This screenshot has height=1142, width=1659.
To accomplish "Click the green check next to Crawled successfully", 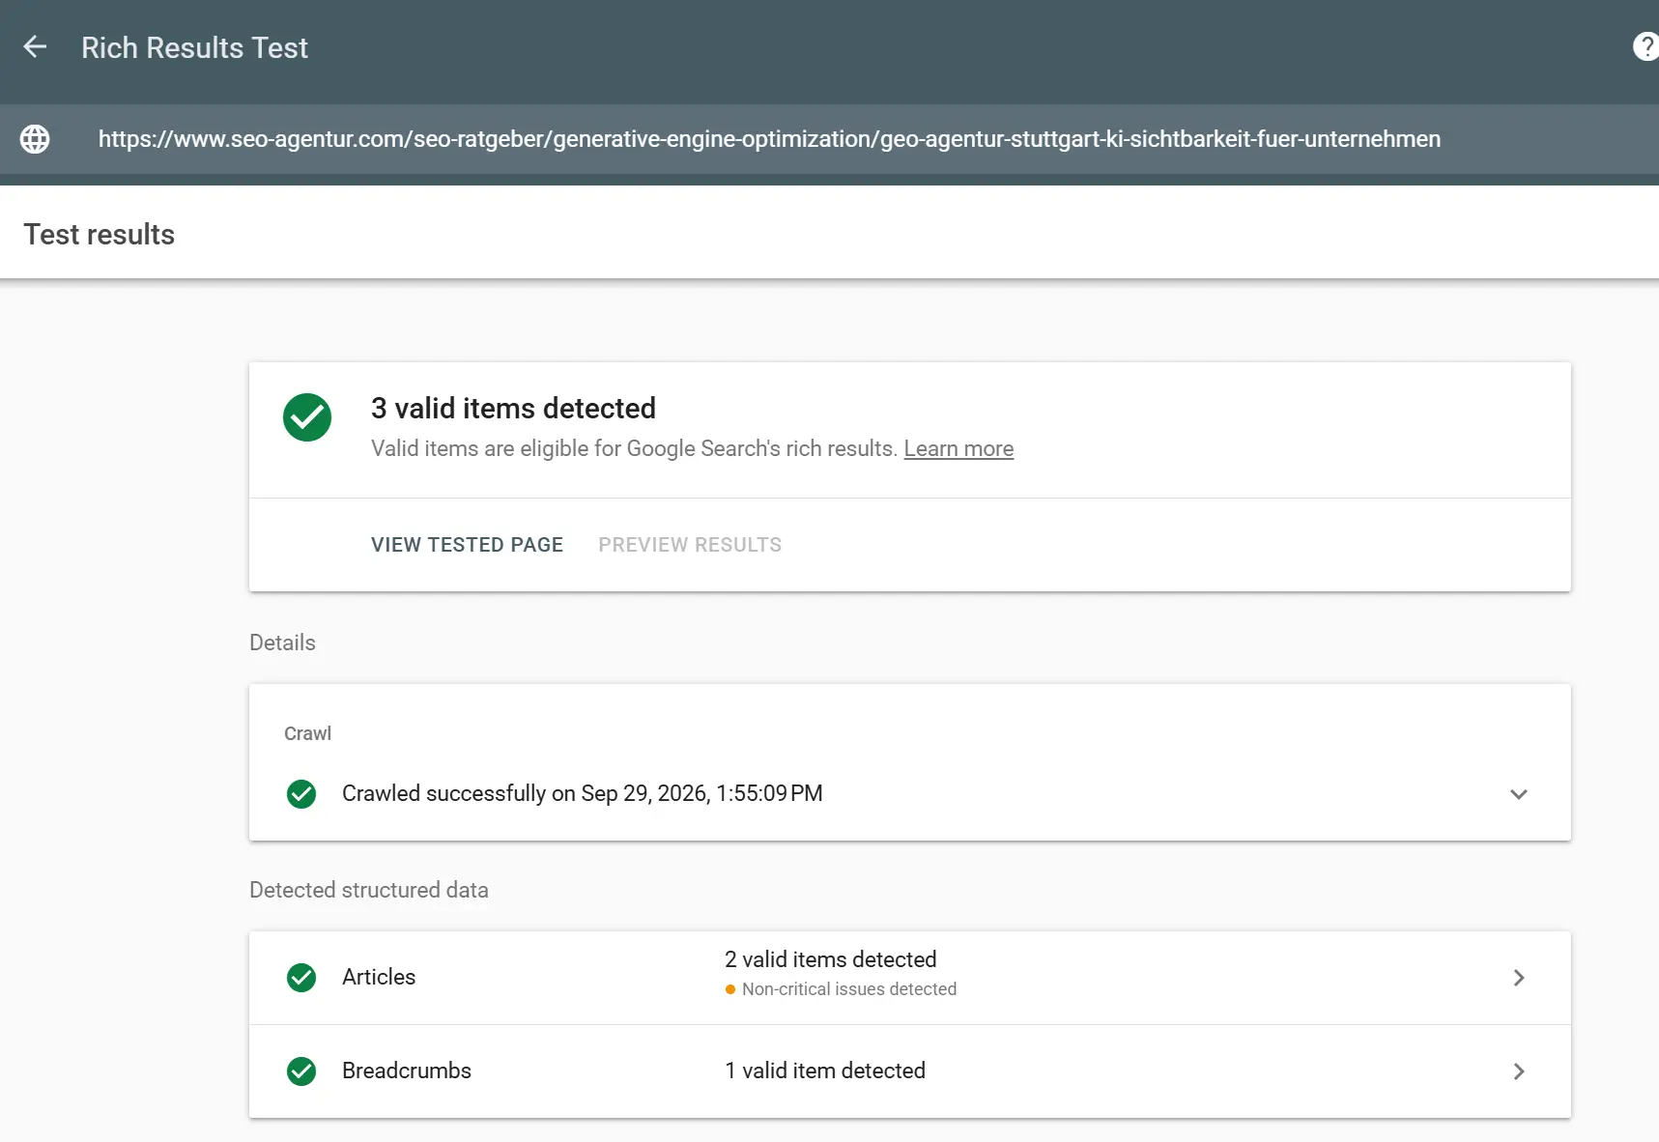I will tap(301, 794).
